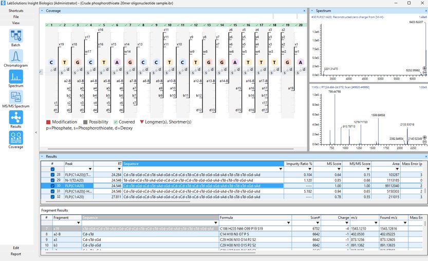
Task: Sort by Found m/z column header
Action: pyautogui.click(x=393, y=218)
